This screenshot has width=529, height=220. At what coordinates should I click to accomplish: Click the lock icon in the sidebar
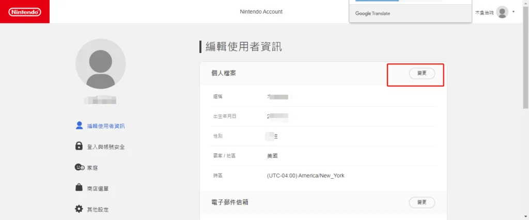click(79, 146)
